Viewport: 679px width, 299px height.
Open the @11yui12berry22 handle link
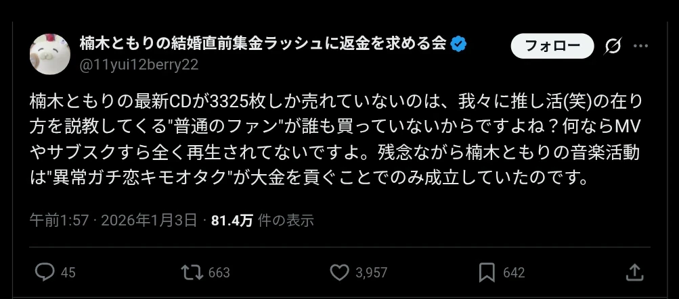pyautogui.click(x=139, y=65)
